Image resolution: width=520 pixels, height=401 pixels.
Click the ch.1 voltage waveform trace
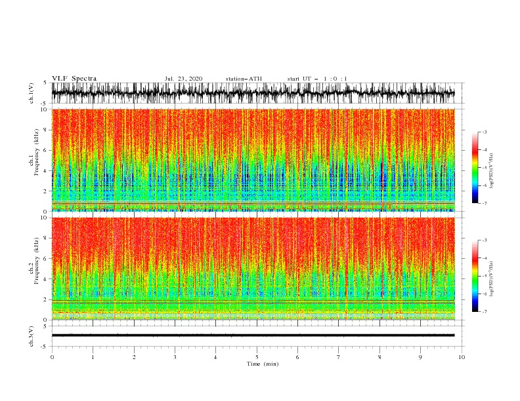tap(253, 93)
